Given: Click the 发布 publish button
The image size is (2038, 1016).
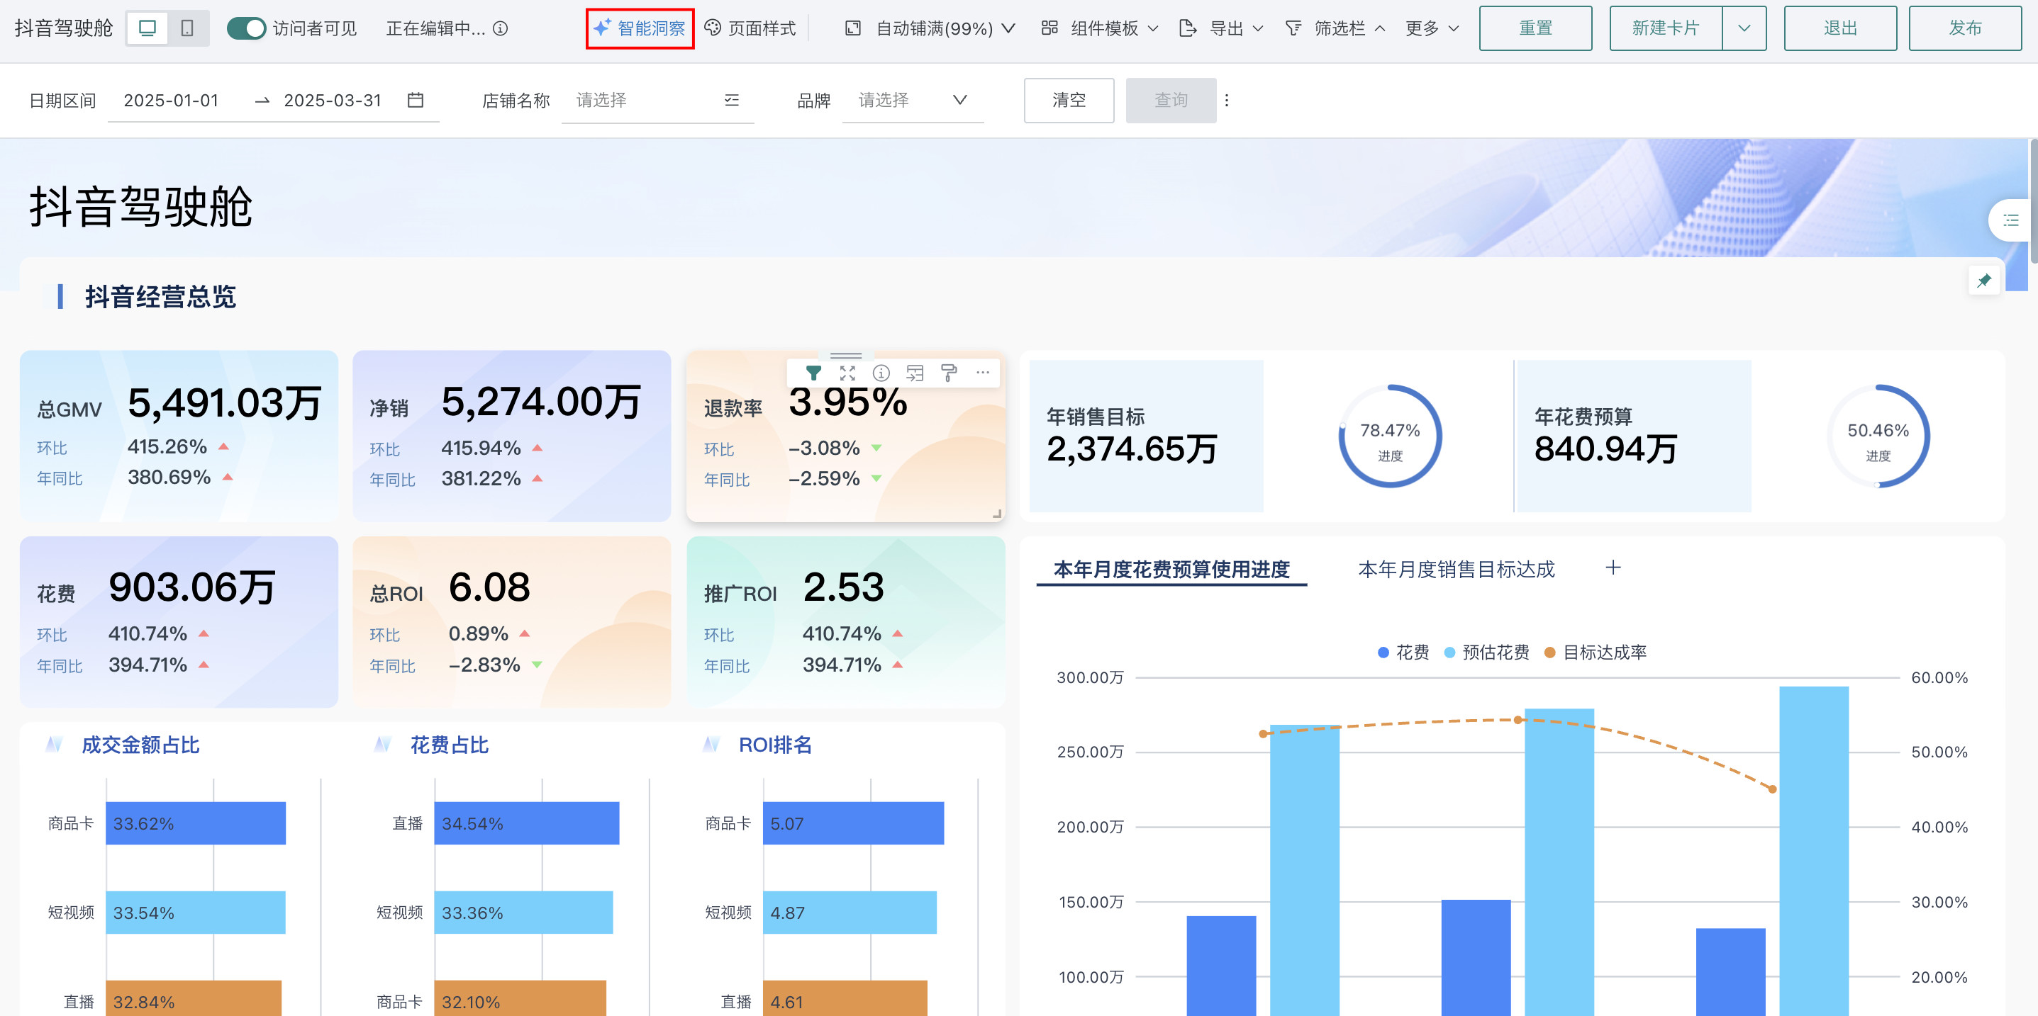Looking at the screenshot, I should click(1964, 28).
